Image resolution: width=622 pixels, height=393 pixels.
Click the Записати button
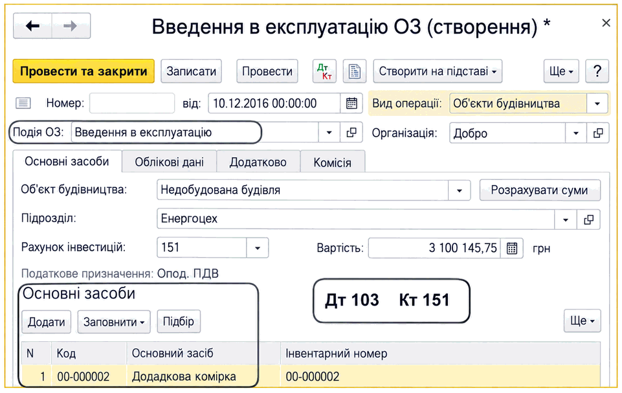click(191, 71)
